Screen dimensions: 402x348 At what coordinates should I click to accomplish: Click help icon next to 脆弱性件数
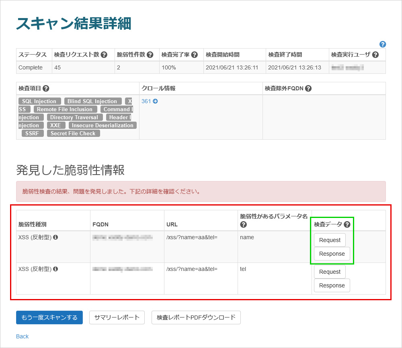[150, 55]
